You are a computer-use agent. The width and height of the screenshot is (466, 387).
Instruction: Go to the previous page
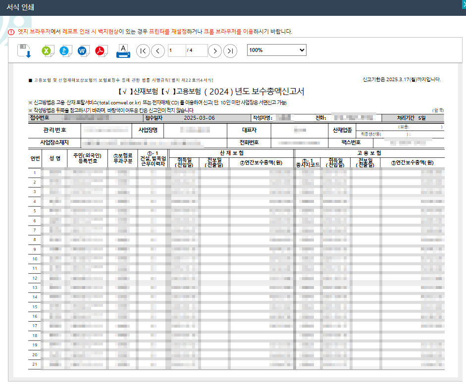158,51
